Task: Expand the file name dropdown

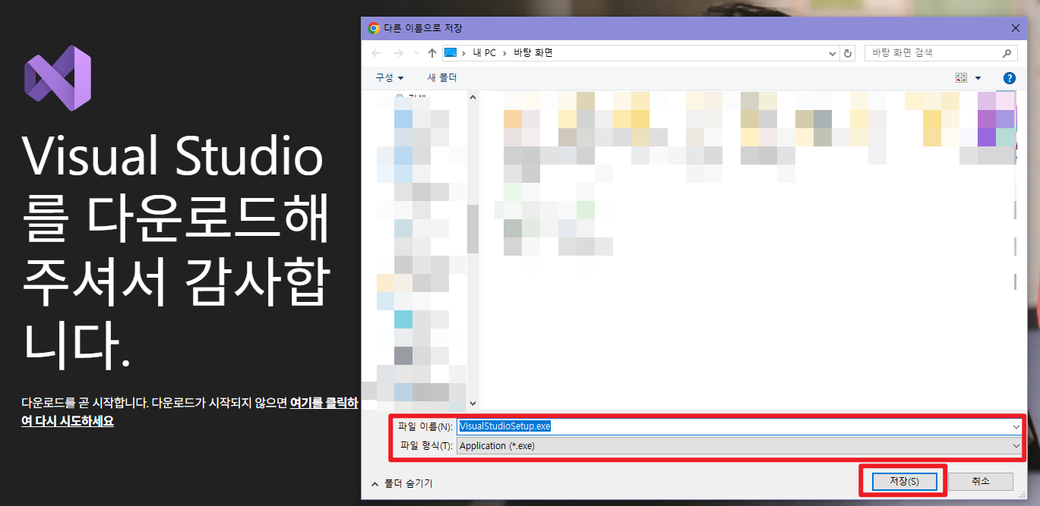Action: (1016, 426)
